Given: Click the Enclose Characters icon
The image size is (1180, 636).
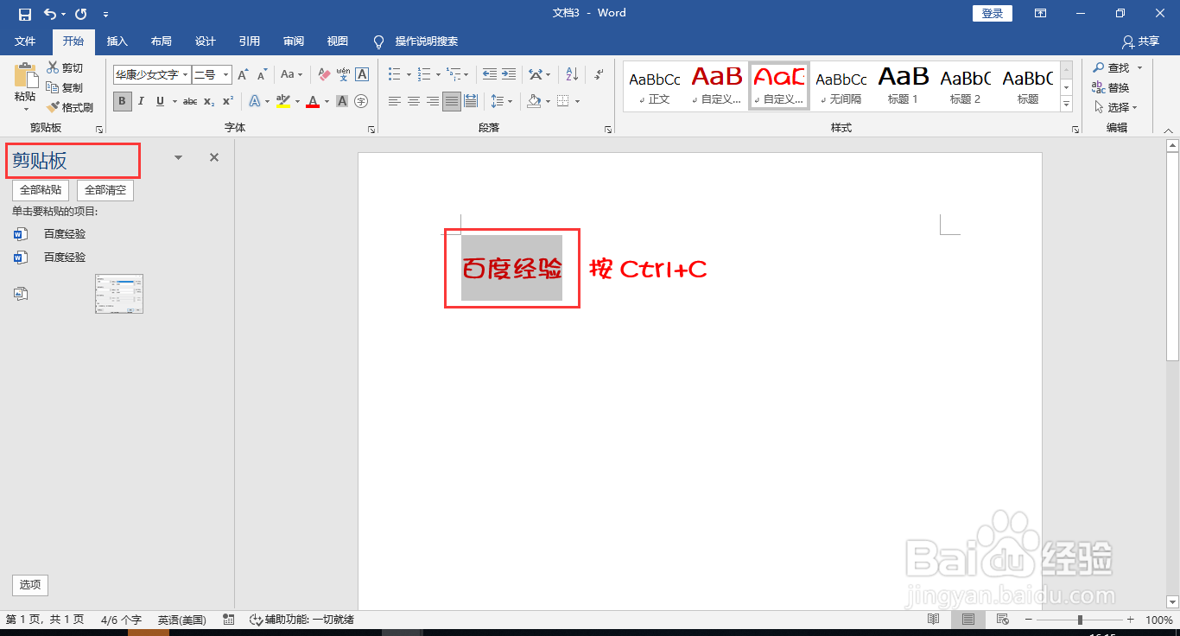Looking at the screenshot, I should point(361,101).
